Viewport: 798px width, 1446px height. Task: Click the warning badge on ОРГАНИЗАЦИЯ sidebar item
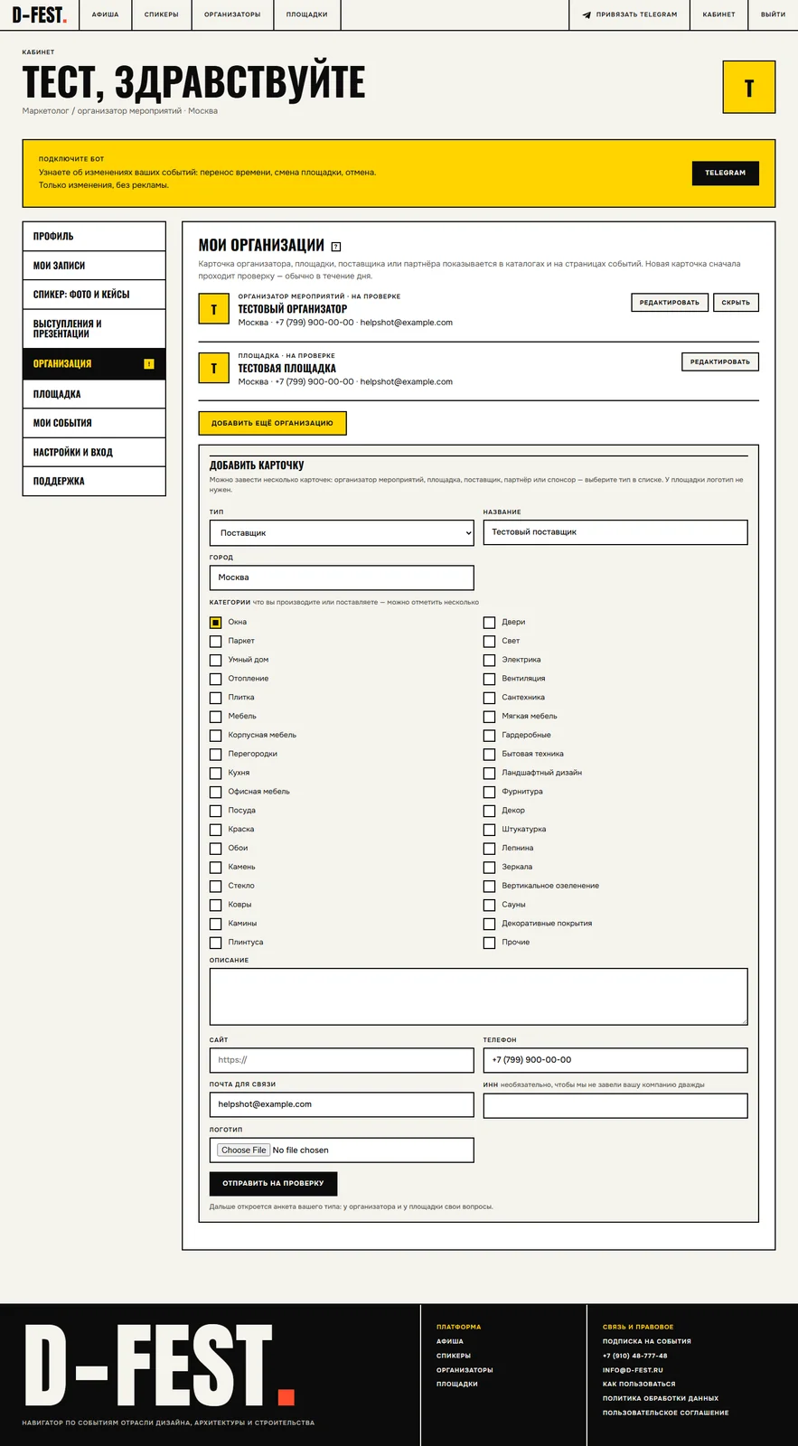[149, 364]
